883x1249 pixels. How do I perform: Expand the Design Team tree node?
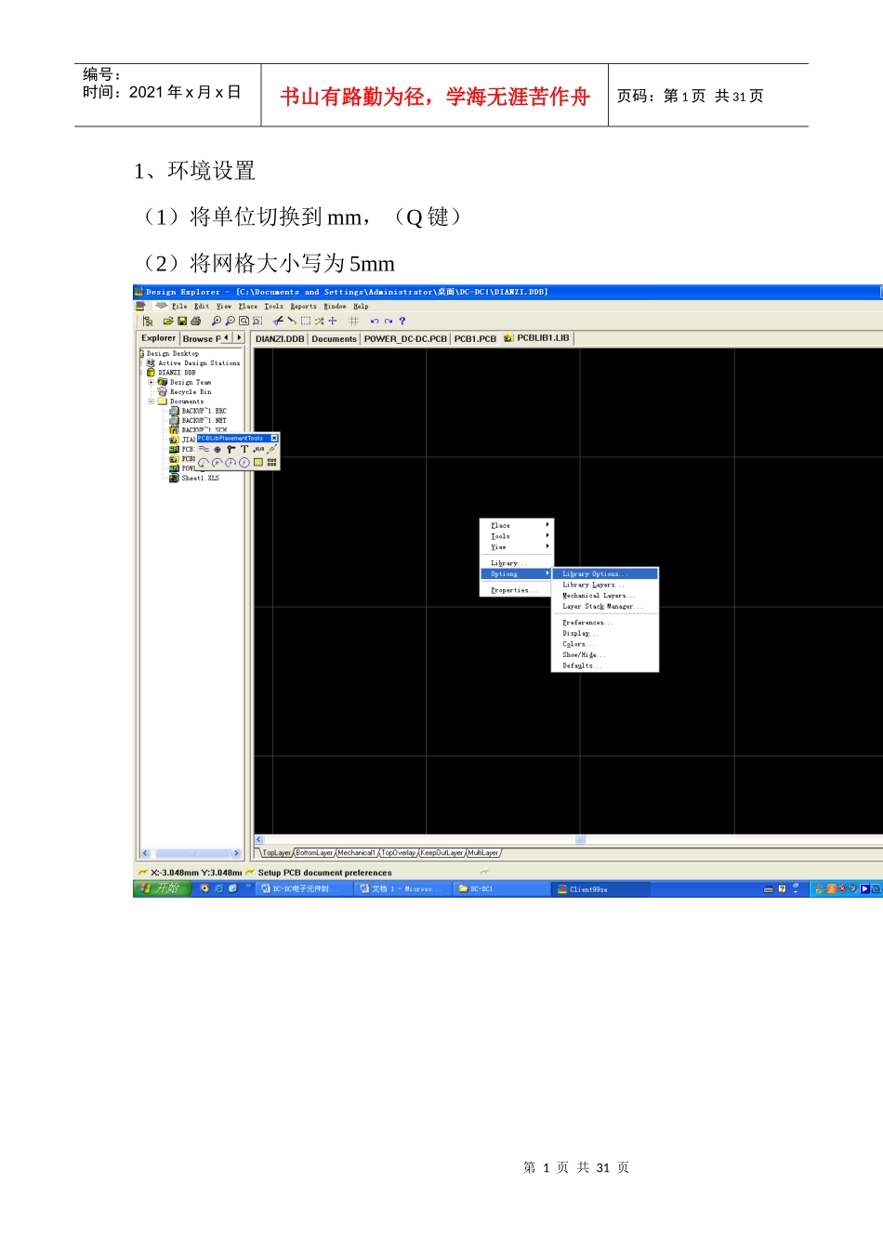(x=151, y=382)
